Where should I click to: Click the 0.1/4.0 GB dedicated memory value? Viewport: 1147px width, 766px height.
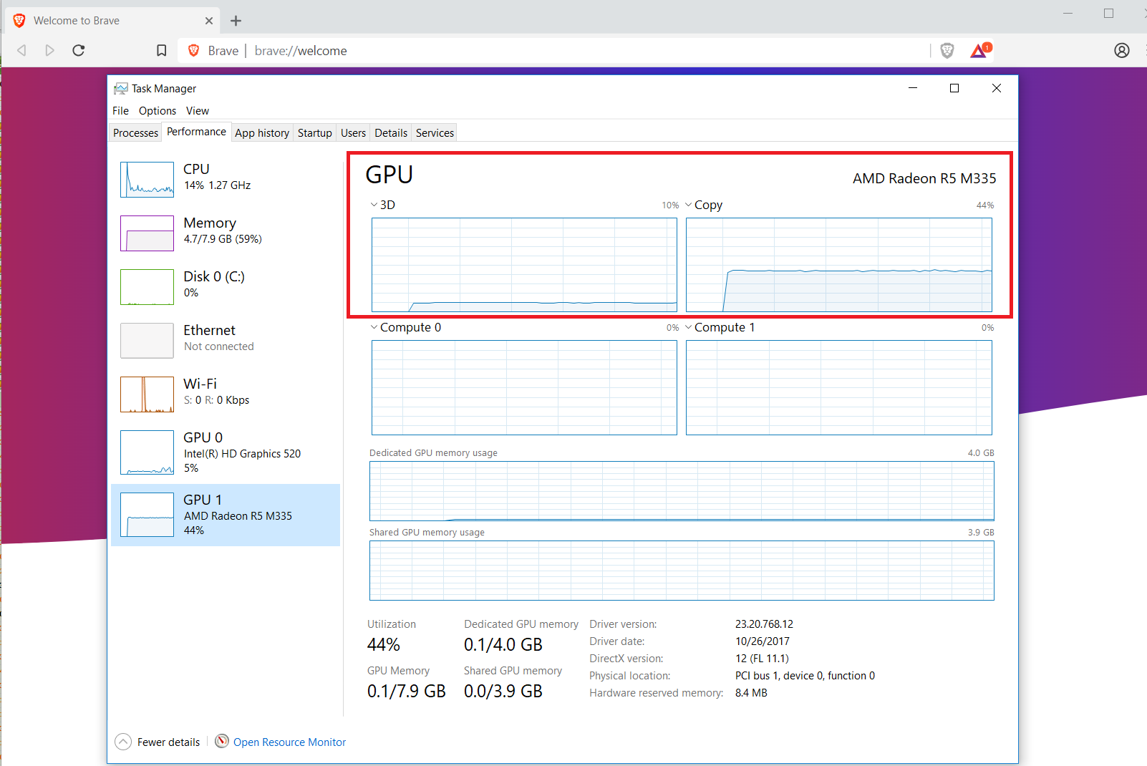(x=503, y=645)
